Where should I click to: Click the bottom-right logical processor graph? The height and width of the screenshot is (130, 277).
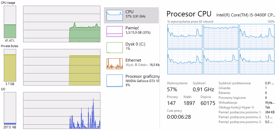(x=257, y=62)
